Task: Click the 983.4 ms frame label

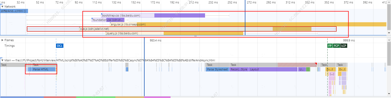Action: pyautogui.click(x=155, y=41)
